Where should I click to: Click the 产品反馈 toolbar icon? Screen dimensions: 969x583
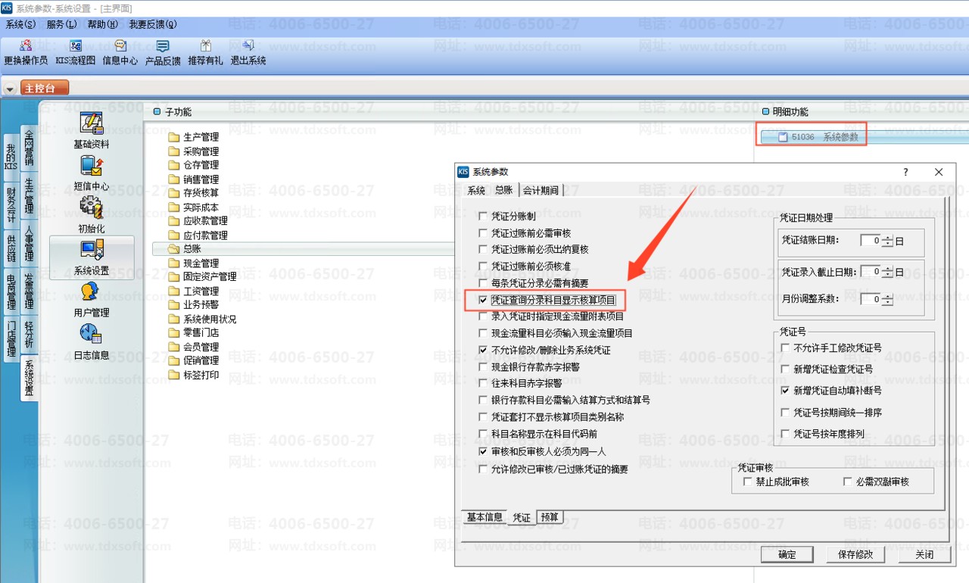[163, 46]
